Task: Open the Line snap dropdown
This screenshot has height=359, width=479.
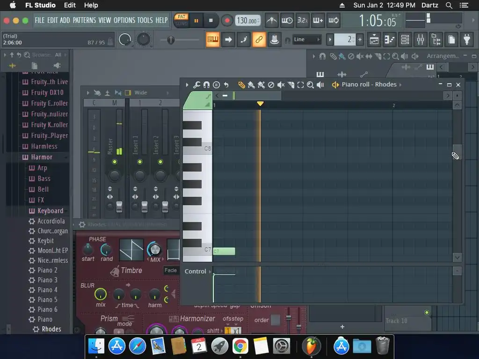Action: pos(306,39)
